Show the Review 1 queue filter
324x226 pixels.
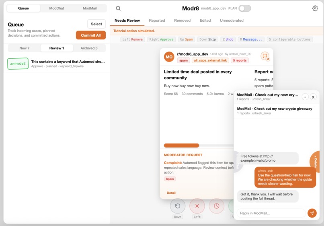click(57, 48)
